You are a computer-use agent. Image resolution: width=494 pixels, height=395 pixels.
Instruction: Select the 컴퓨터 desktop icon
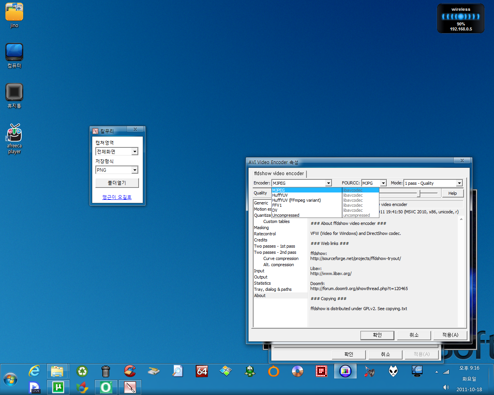tap(14, 56)
